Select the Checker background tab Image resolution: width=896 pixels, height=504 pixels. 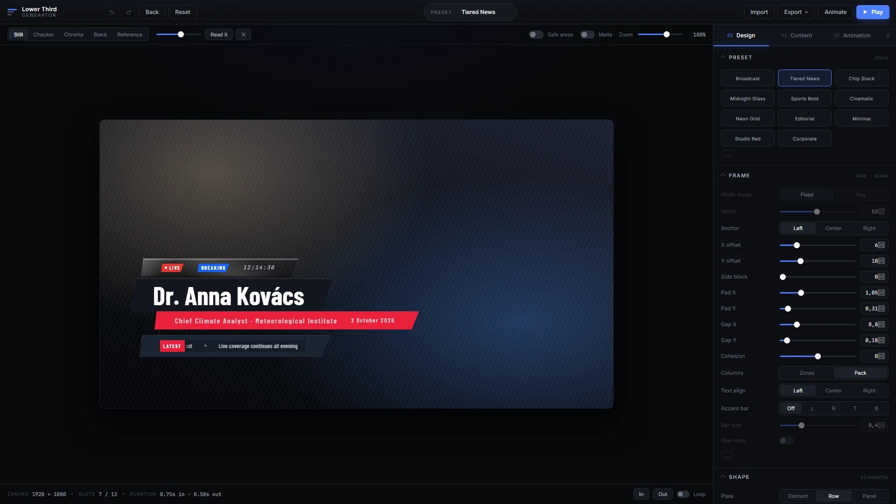[x=43, y=35]
